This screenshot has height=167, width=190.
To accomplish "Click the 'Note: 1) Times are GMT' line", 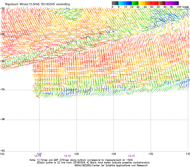I will pyautogui.click(x=81, y=160).
